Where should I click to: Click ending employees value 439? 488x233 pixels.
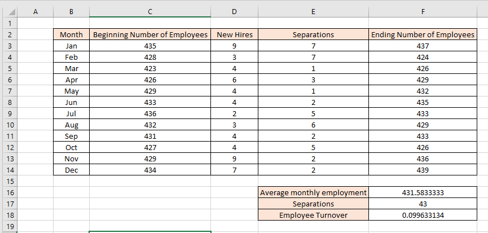click(x=423, y=170)
